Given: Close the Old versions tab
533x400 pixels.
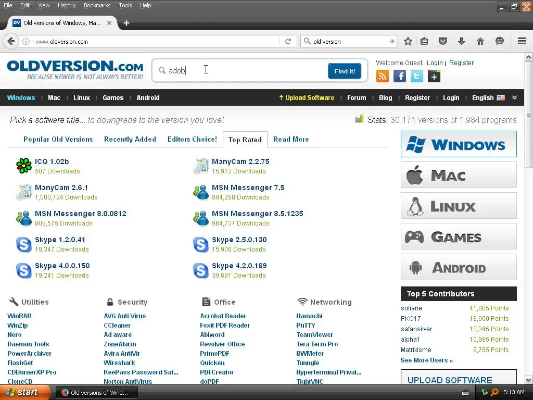Looking at the screenshot, I should [109, 23].
